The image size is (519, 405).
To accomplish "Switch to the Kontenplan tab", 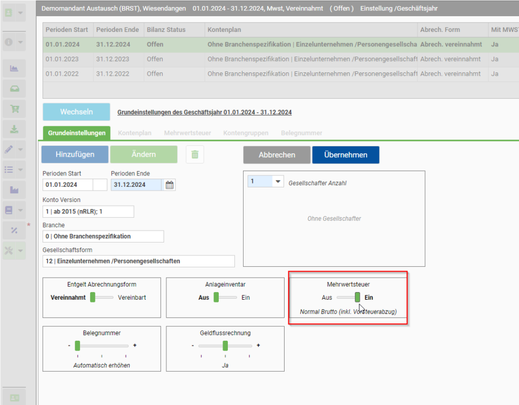I will [x=134, y=133].
